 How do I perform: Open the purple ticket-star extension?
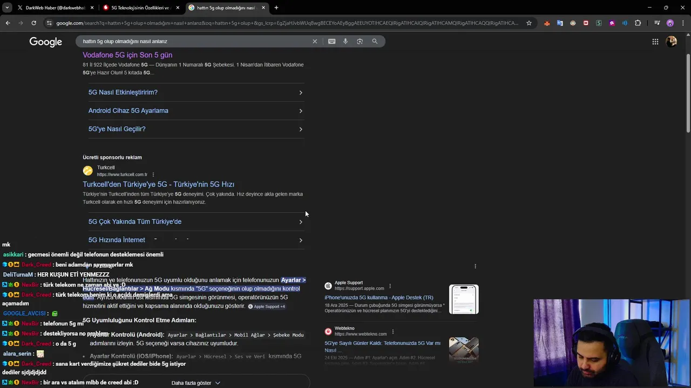tap(612, 23)
